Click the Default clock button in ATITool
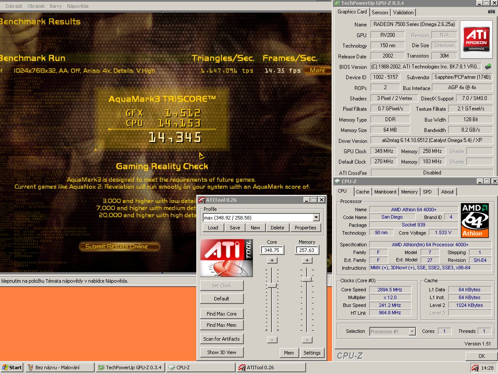The height and width of the screenshot is (374, 498). 222,299
